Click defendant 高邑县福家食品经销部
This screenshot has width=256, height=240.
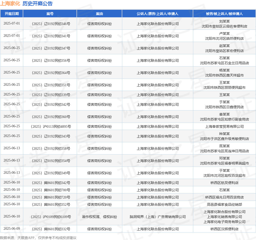point(224,204)
